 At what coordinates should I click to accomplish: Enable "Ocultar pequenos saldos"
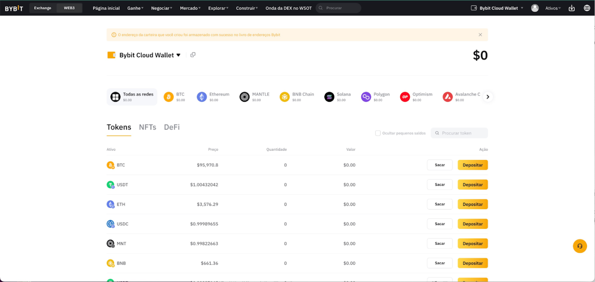click(x=378, y=133)
